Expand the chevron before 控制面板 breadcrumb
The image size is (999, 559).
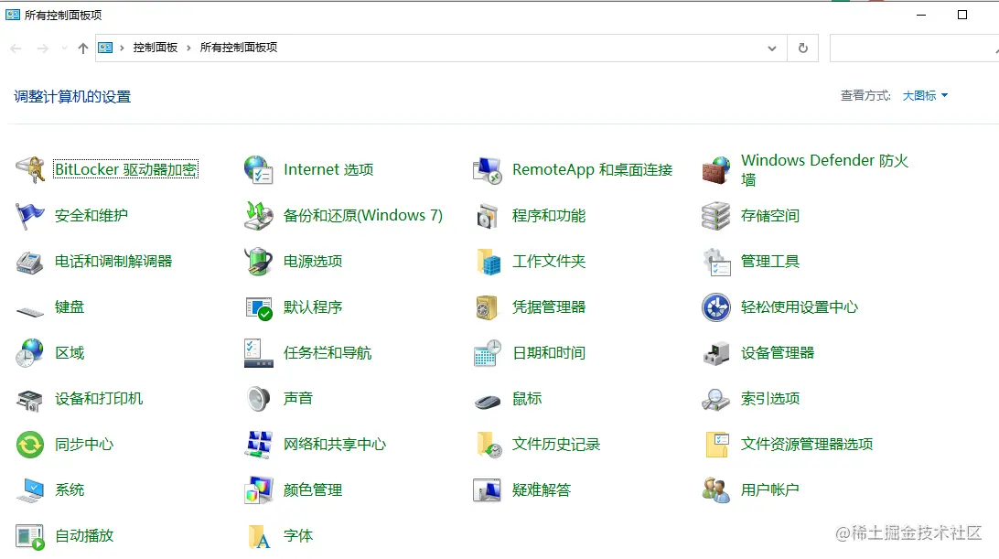pos(122,48)
